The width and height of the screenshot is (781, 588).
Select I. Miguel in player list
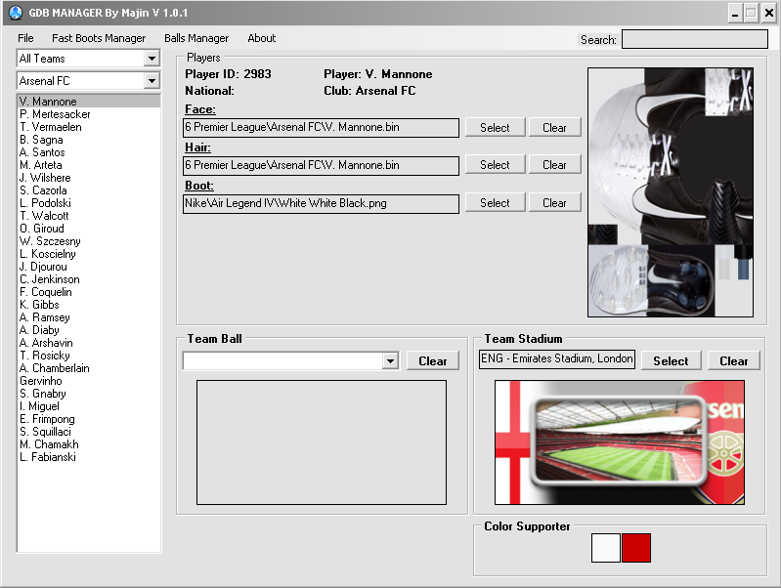(89, 405)
